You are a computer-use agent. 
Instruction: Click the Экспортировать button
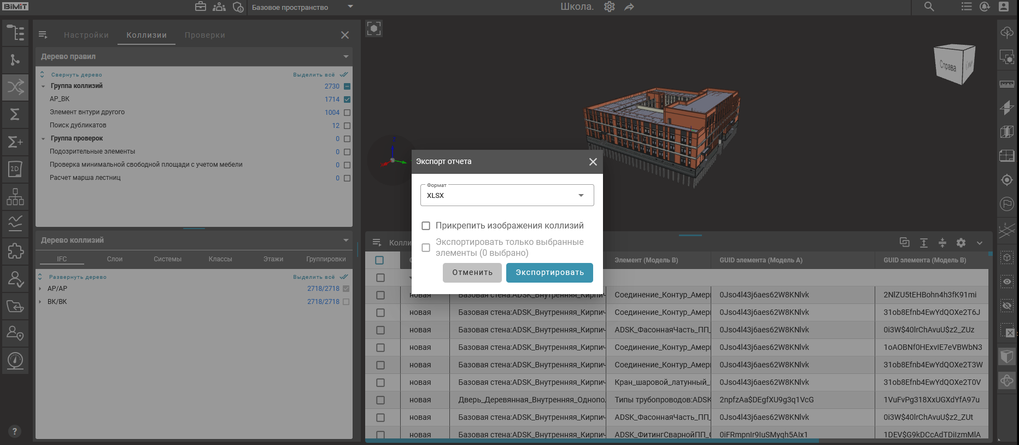coord(549,273)
